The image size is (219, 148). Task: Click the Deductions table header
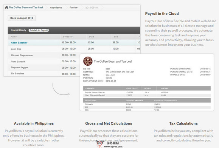(91, 100)
